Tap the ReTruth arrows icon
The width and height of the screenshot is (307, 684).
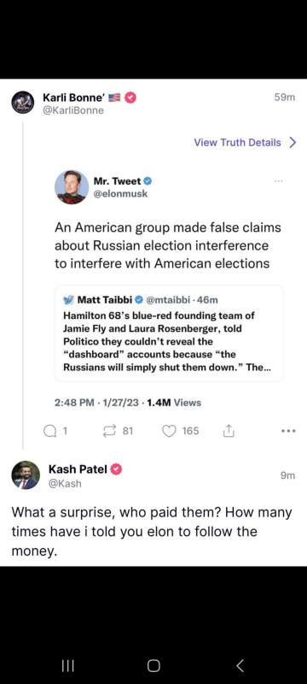[107, 432]
